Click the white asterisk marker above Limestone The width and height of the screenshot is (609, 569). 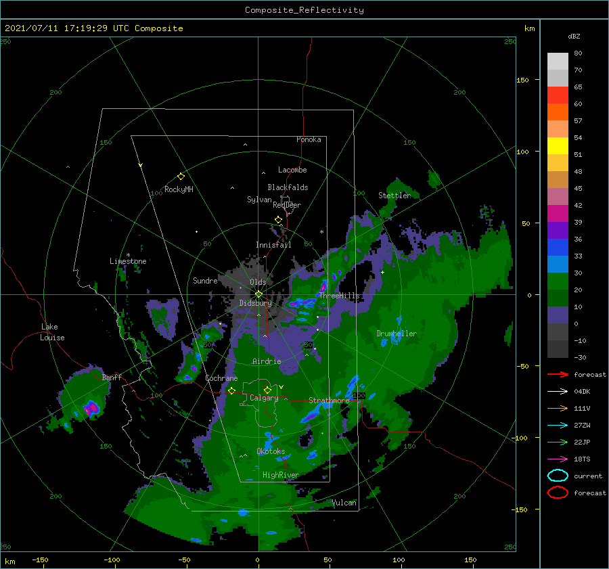[x=128, y=255]
